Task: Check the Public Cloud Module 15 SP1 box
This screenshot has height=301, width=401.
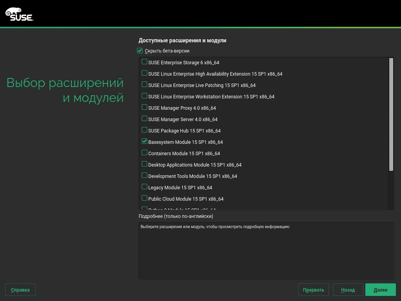Action: [x=145, y=198]
